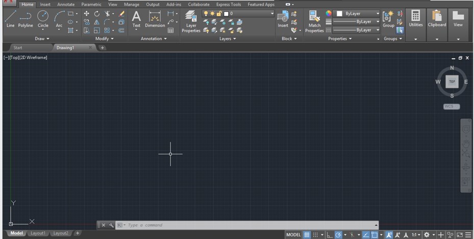Toggle Ortho mode in status bar
Screen dimensions: 474x239
[329, 235]
